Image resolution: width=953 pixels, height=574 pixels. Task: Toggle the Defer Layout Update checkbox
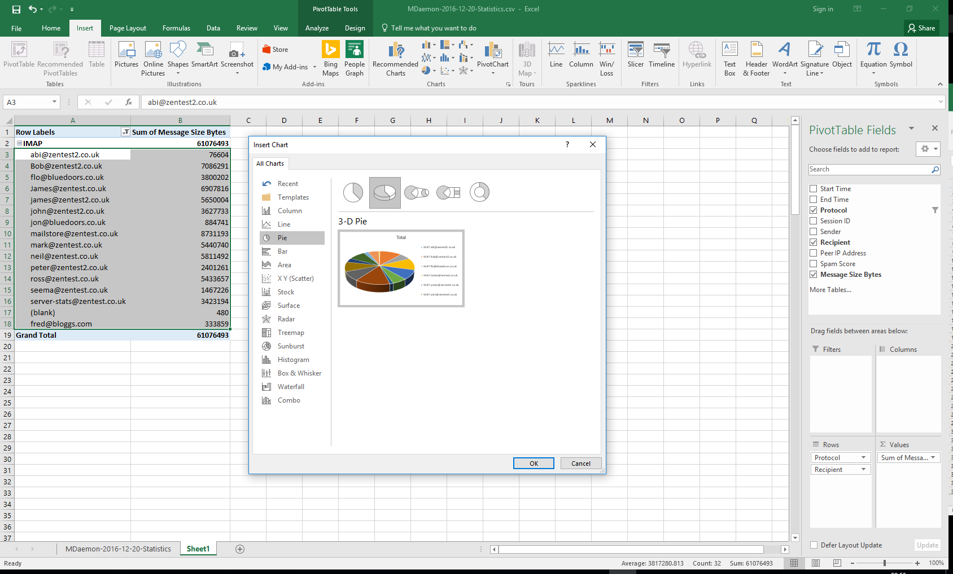click(814, 545)
